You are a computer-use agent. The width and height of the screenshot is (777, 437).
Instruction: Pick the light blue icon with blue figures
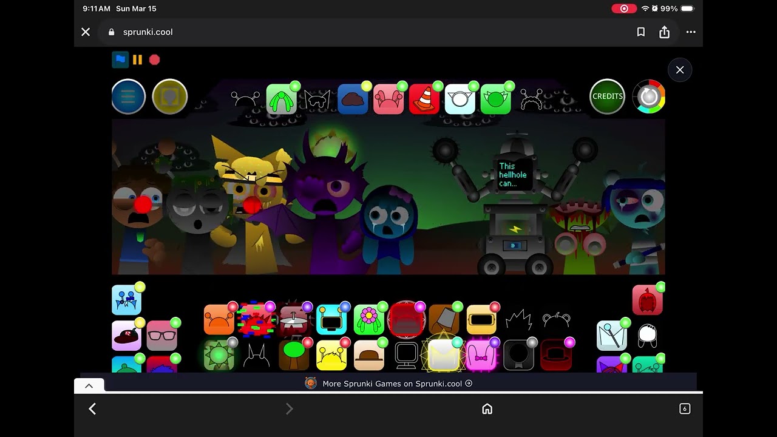coord(127,300)
